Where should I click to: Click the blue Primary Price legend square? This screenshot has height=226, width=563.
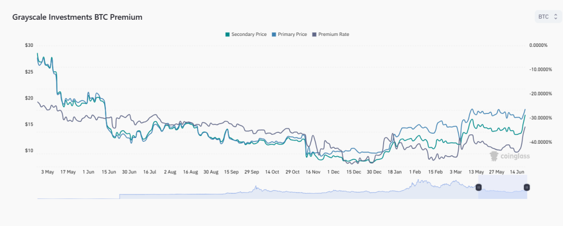tap(273, 34)
